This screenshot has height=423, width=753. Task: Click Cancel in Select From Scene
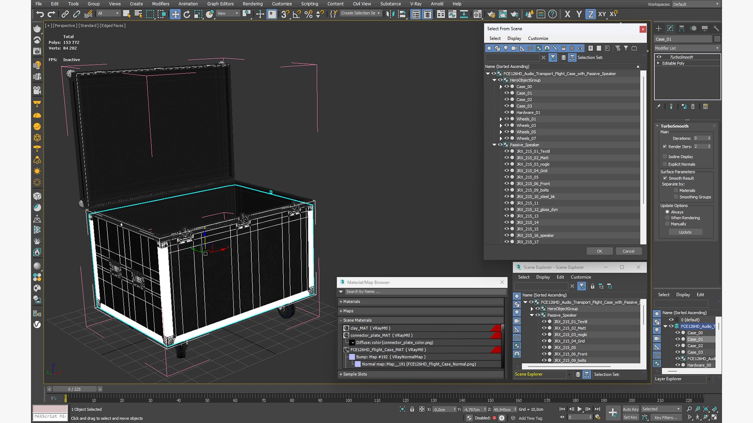[x=628, y=251]
